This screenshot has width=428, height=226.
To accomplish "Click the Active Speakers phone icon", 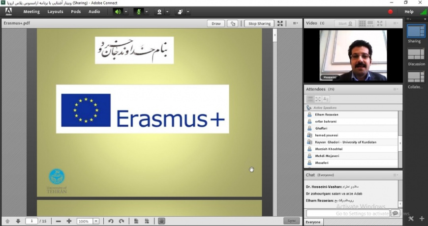I will pos(309,108).
